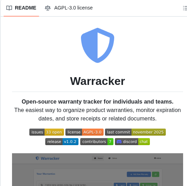187x186 pixels.
Task: Open the last commit november 2025 badge
Action: coord(135,132)
